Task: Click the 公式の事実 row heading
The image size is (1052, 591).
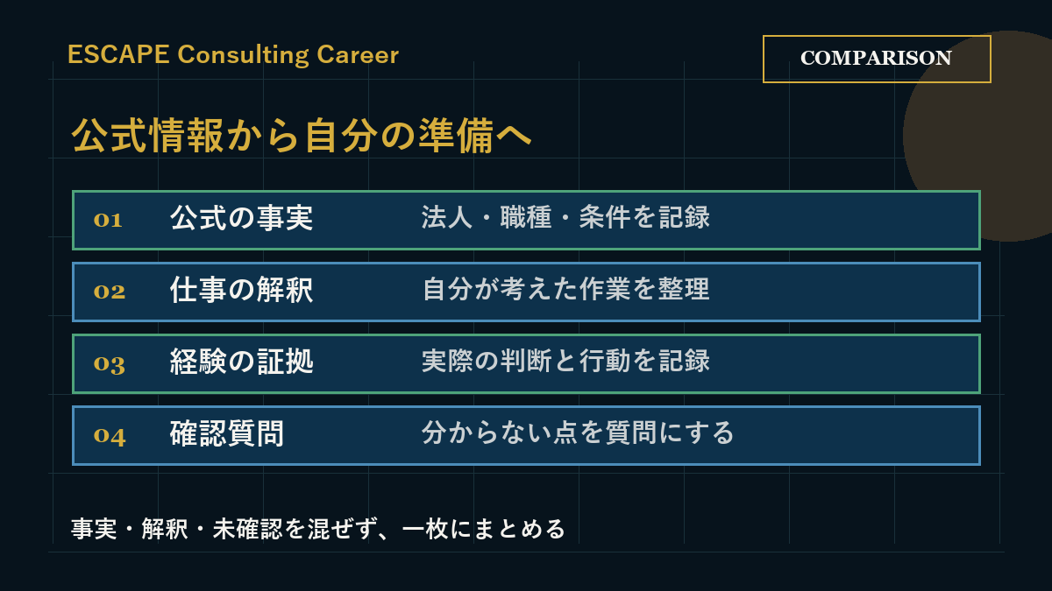Action: (241, 219)
